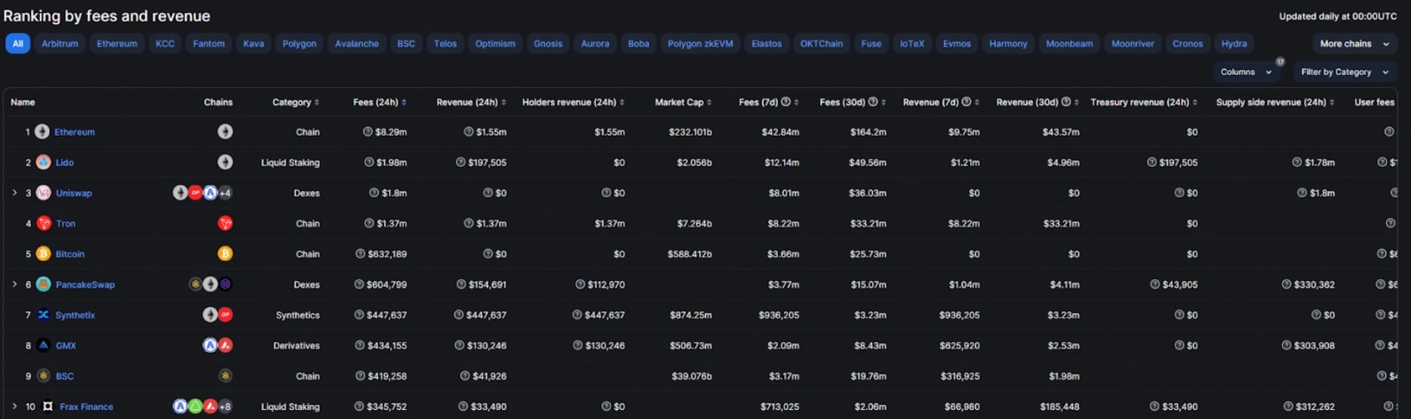Open the Frax Finance protocol link
Image resolution: width=1411 pixels, height=419 pixels.
87,406
